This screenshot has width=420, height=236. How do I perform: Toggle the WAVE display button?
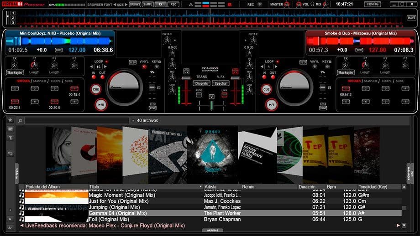(411, 18)
